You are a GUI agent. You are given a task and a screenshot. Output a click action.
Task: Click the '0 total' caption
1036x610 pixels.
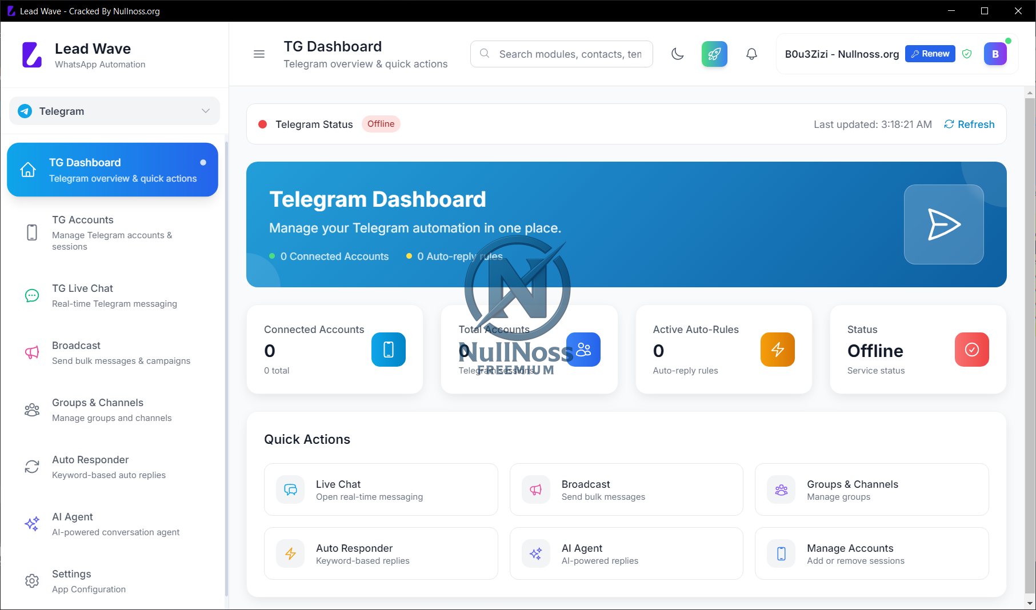(277, 371)
